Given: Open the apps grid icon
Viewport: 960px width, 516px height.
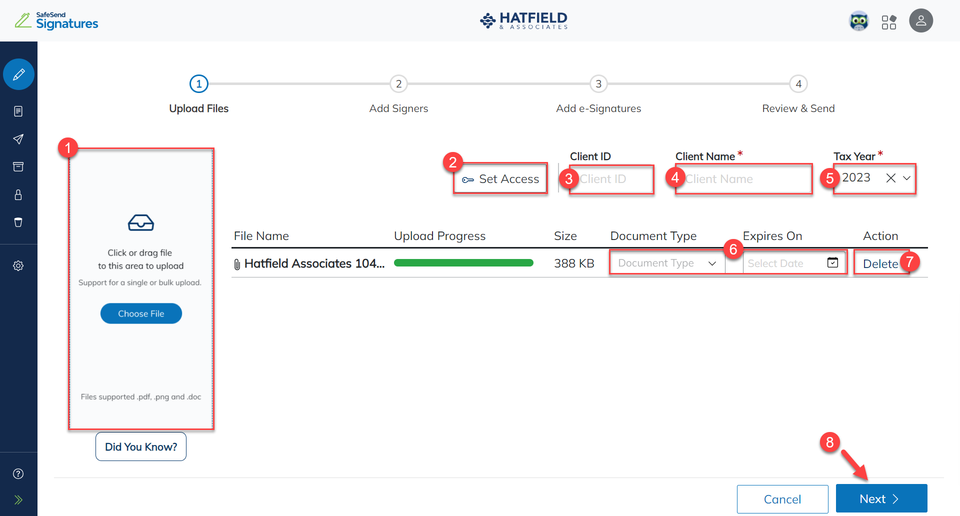Looking at the screenshot, I should (x=888, y=22).
